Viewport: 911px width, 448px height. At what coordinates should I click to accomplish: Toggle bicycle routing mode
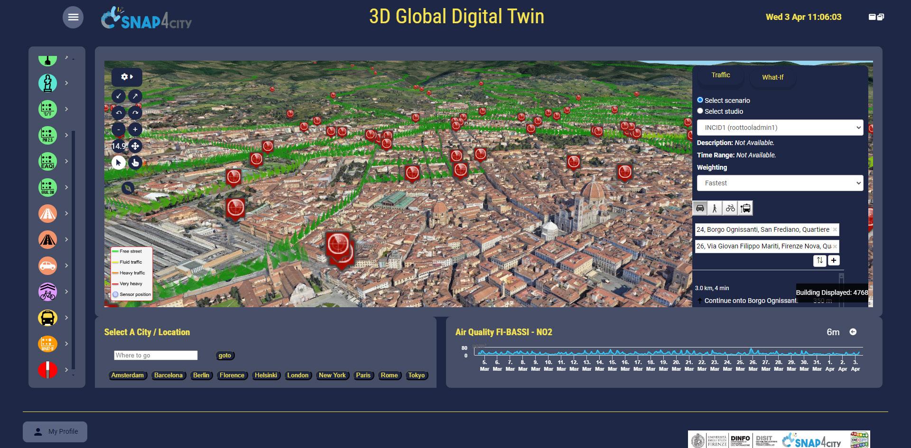[730, 208]
